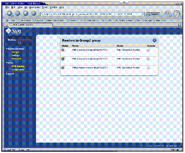The image size is (185, 153).
Task: Open the Window menu
Action: coord(54,7)
